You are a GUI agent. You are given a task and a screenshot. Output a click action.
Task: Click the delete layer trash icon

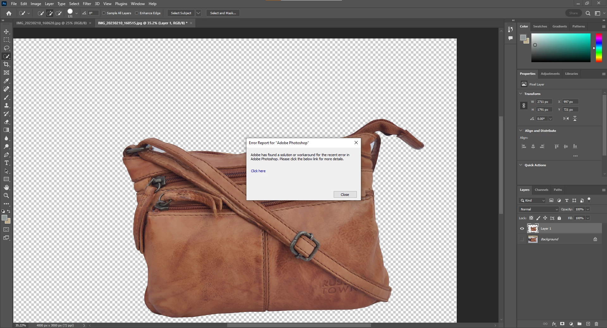pyautogui.click(x=596, y=324)
